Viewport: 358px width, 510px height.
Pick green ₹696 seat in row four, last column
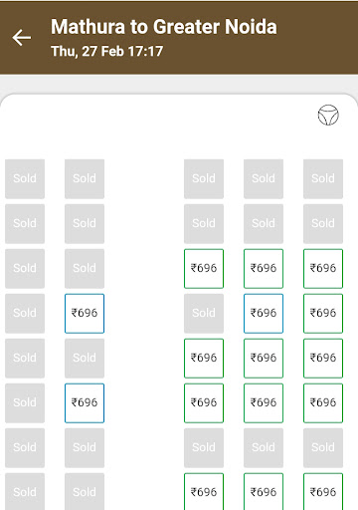[x=323, y=313]
